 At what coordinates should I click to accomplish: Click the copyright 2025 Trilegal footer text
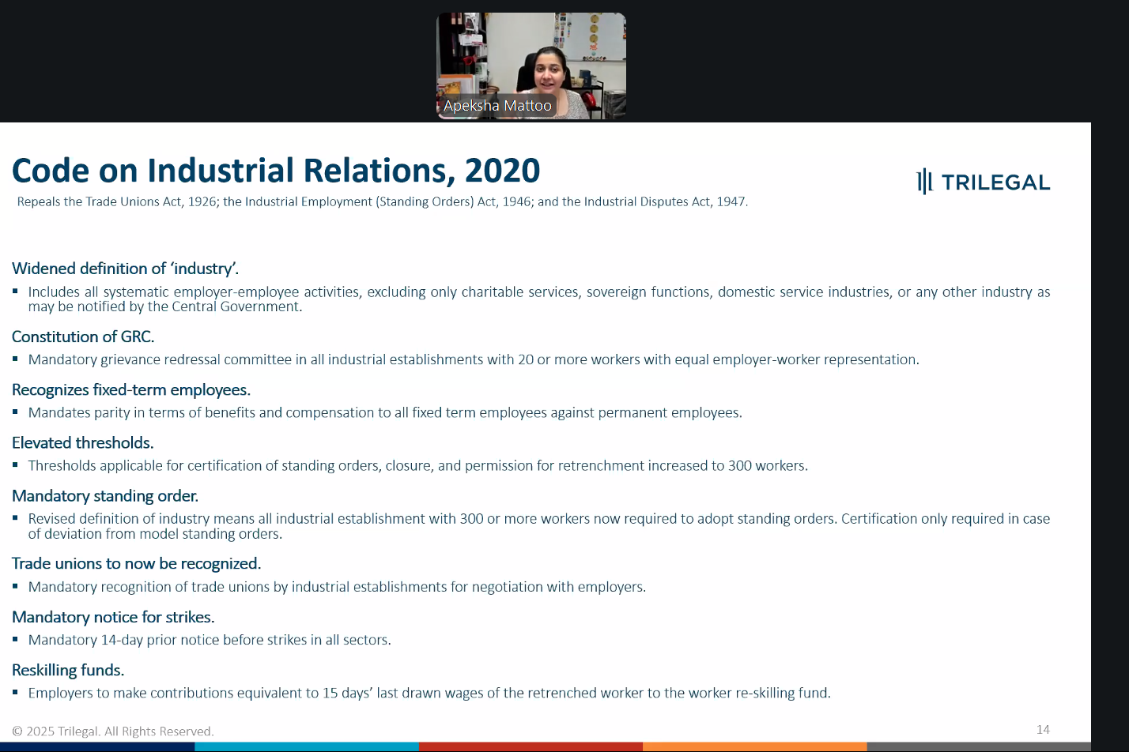pos(112,731)
